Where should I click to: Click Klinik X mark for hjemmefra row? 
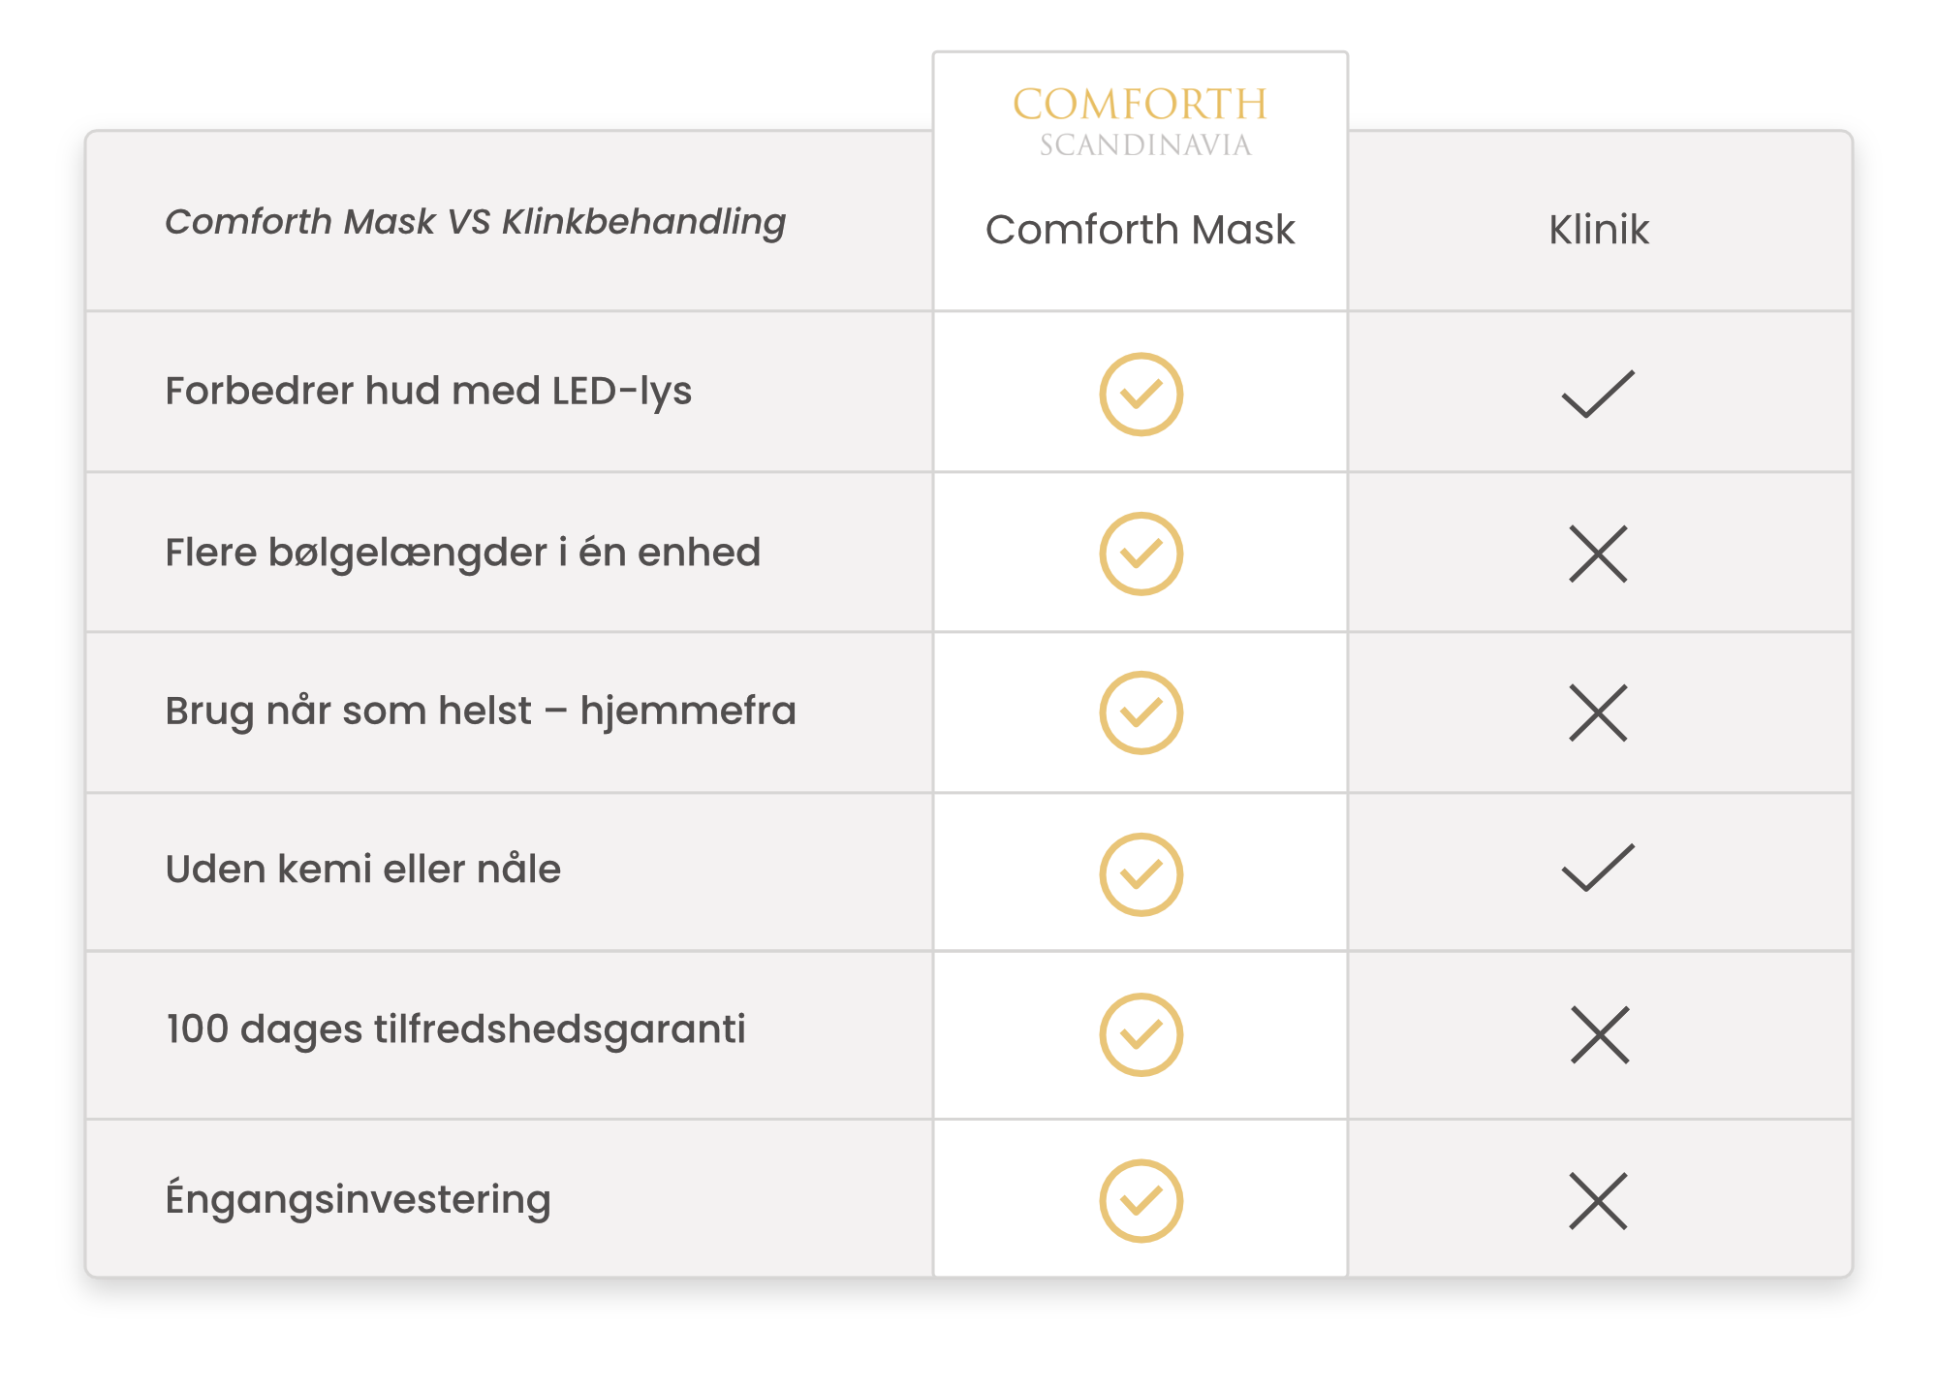pos(1598,713)
